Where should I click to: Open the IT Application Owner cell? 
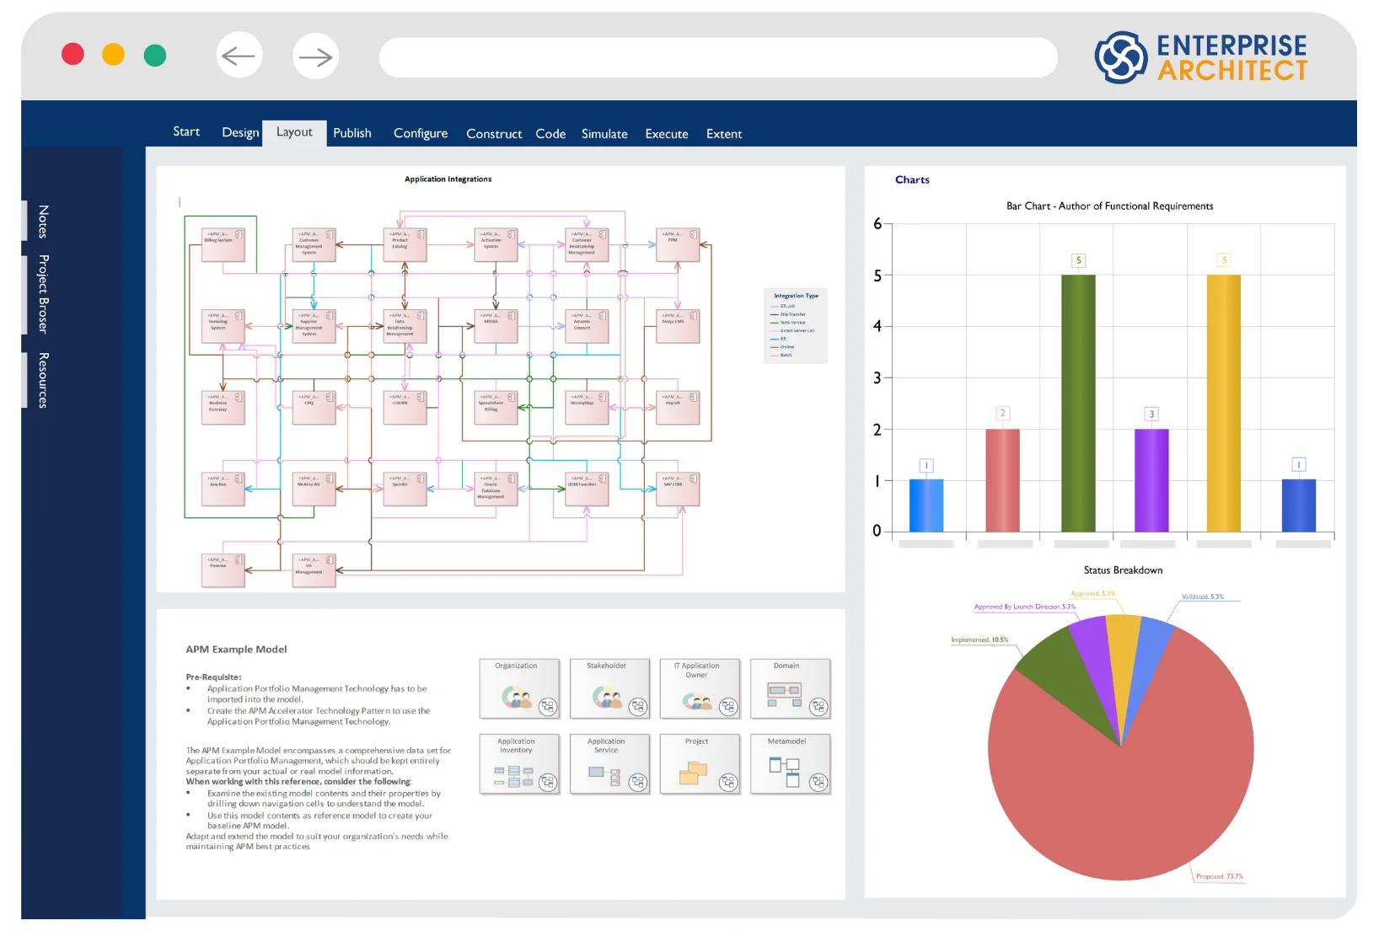coord(699,688)
